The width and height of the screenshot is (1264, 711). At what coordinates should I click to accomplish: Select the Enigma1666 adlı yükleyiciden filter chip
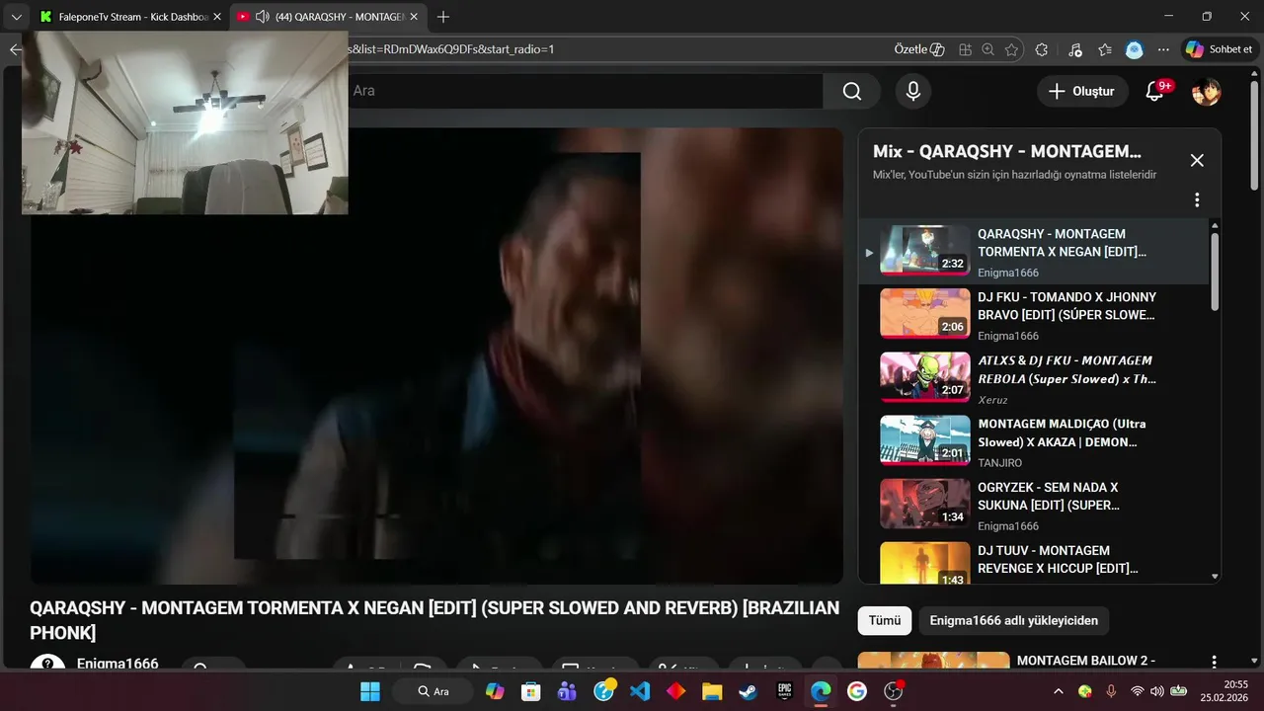[1014, 621]
